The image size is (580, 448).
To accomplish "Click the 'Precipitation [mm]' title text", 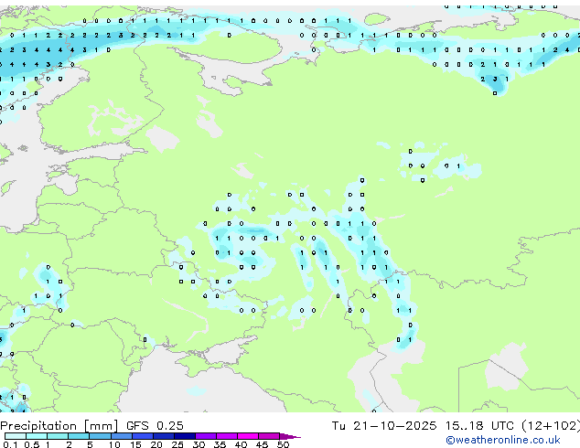I will [x=59, y=426].
